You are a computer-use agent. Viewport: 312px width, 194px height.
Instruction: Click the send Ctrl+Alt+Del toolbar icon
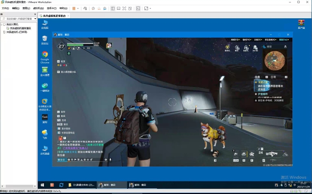point(85,9)
